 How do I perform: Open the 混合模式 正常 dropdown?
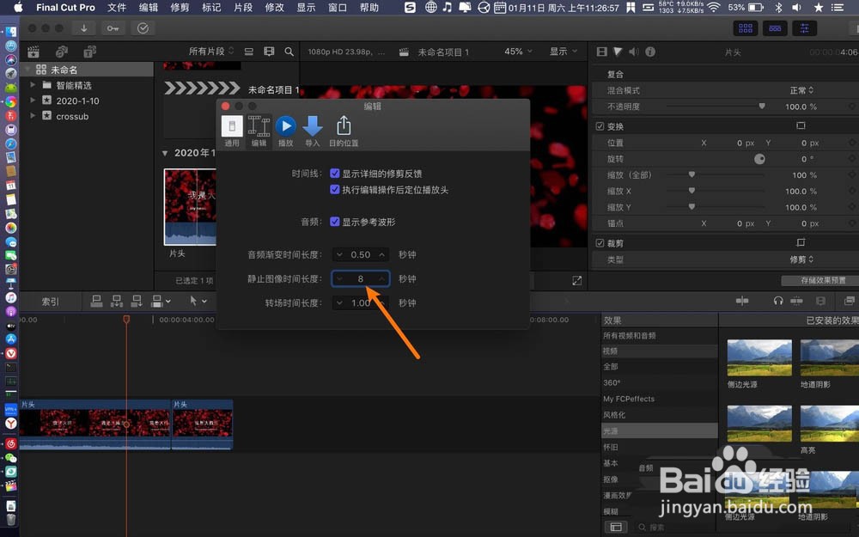pyautogui.click(x=801, y=90)
